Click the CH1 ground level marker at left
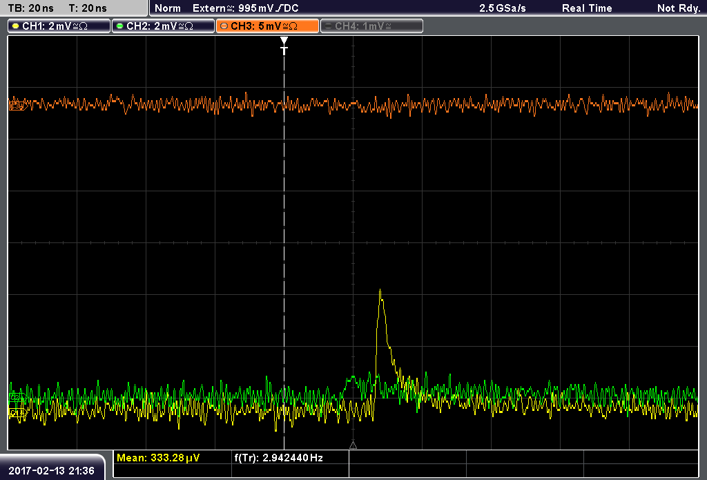This screenshot has width=707, height=480. (18, 413)
